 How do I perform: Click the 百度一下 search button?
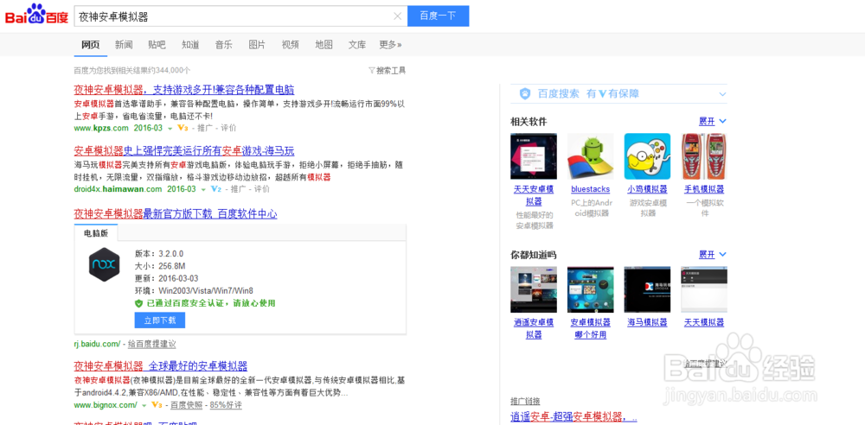click(438, 16)
